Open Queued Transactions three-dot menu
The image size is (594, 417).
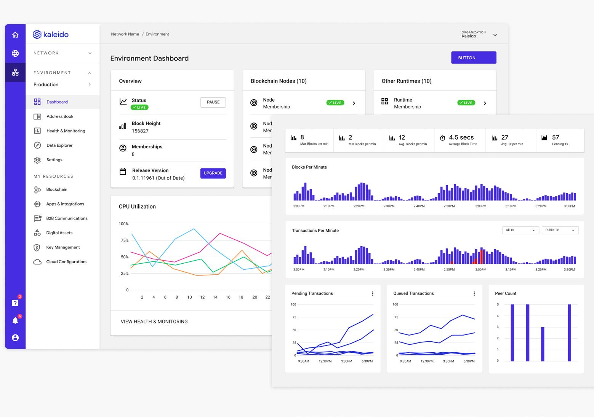(474, 293)
